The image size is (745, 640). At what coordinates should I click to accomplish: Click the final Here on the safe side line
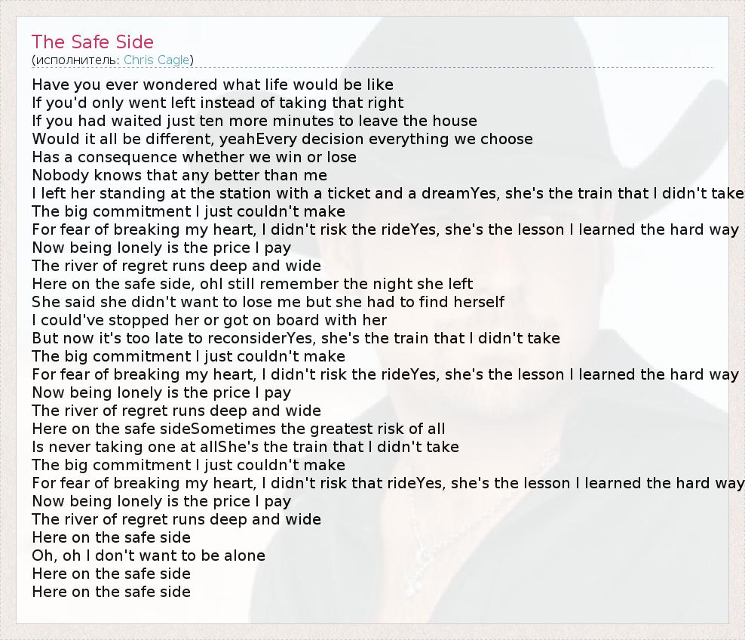coord(111,592)
